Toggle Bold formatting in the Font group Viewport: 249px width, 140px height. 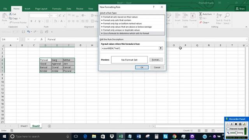[x=31, y=21]
